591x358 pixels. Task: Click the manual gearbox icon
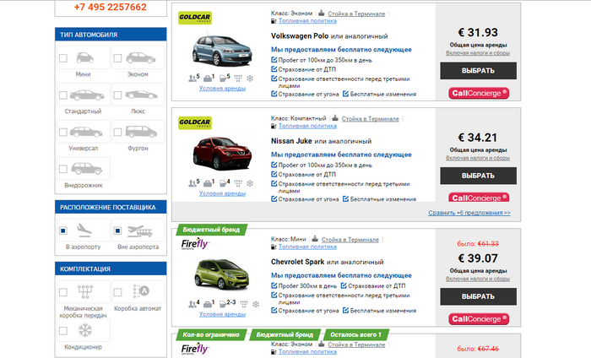(x=85, y=291)
